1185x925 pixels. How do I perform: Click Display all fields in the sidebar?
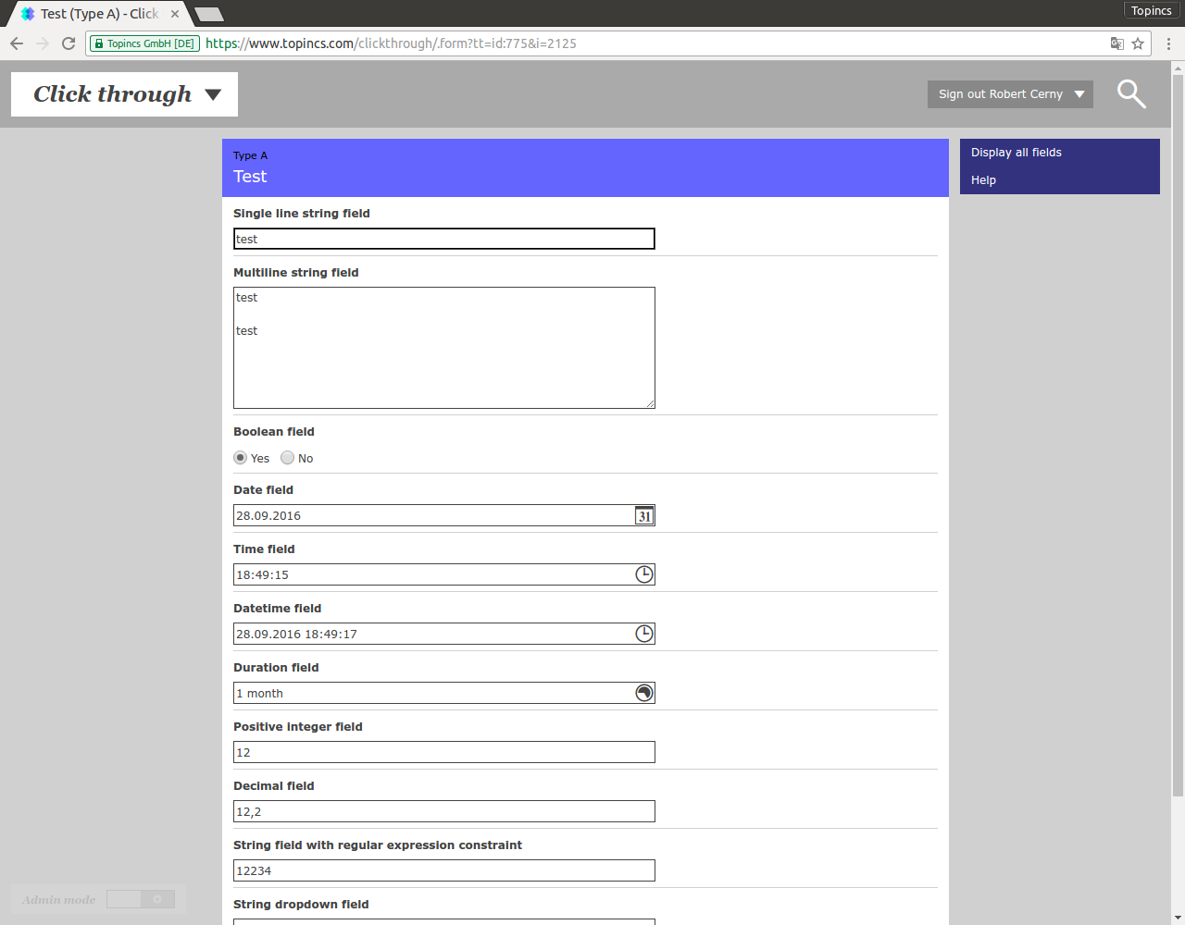(1016, 153)
